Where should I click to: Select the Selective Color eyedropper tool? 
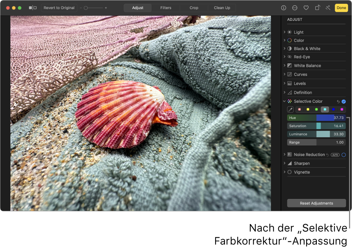[x=290, y=109]
